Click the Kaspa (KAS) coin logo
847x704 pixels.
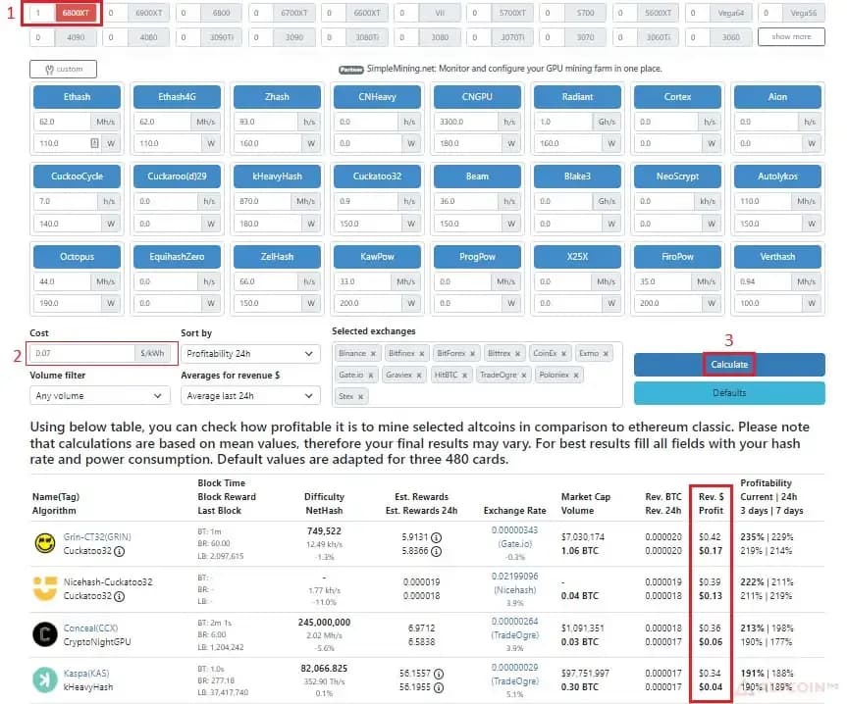[45, 679]
